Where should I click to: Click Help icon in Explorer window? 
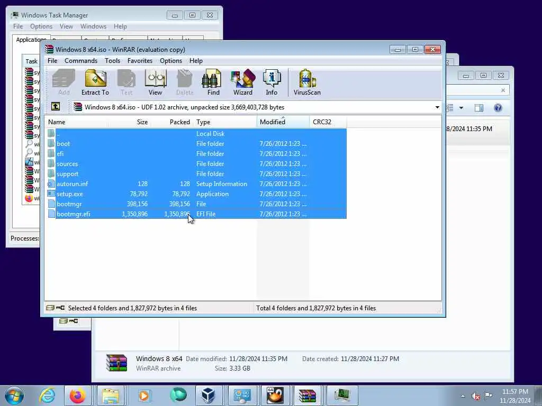coord(498,108)
